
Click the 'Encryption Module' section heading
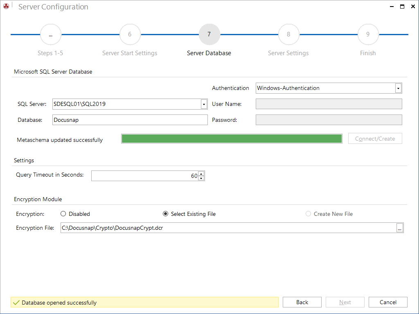[38, 199]
